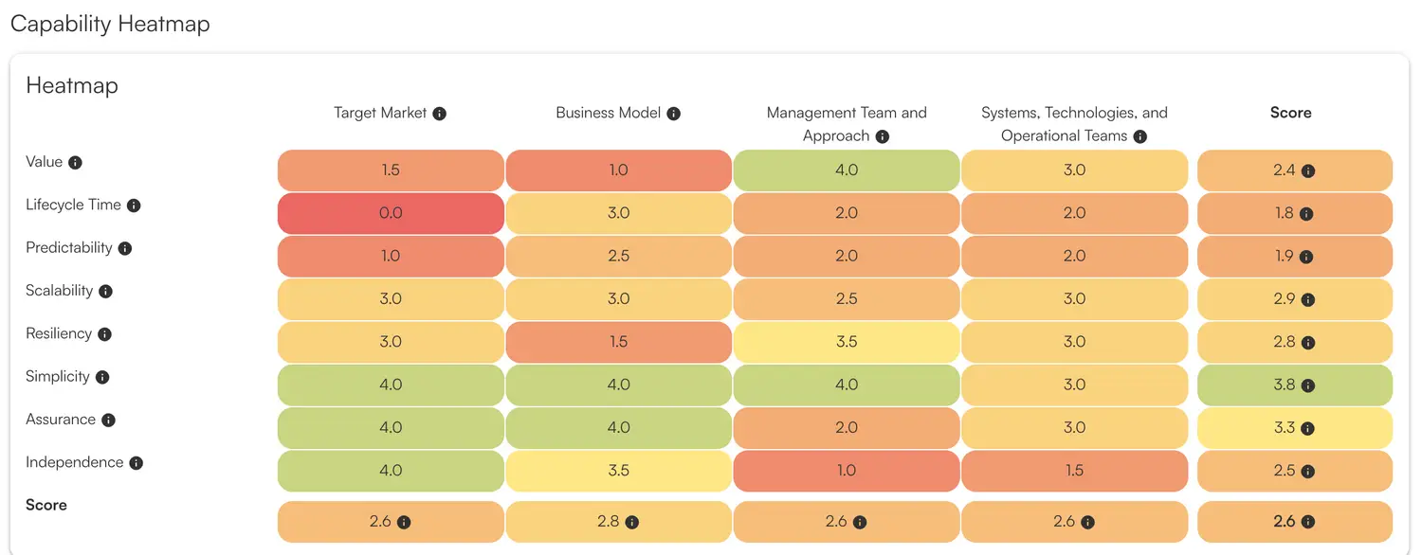Image resolution: width=1422 pixels, height=555 pixels.
Task: Click the info icon next to Value
Action: 76,162
